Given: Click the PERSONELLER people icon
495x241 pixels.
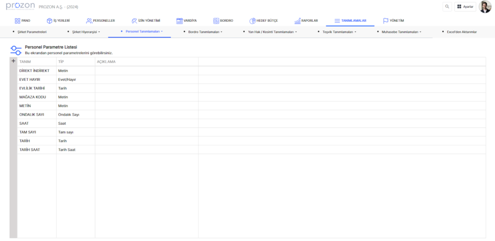Looking at the screenshot, I should (89, 21).
